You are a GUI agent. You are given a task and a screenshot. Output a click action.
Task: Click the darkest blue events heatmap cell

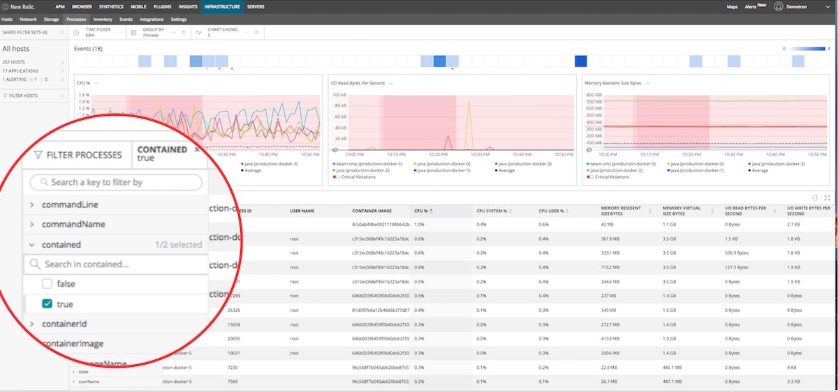coord(581,61)
